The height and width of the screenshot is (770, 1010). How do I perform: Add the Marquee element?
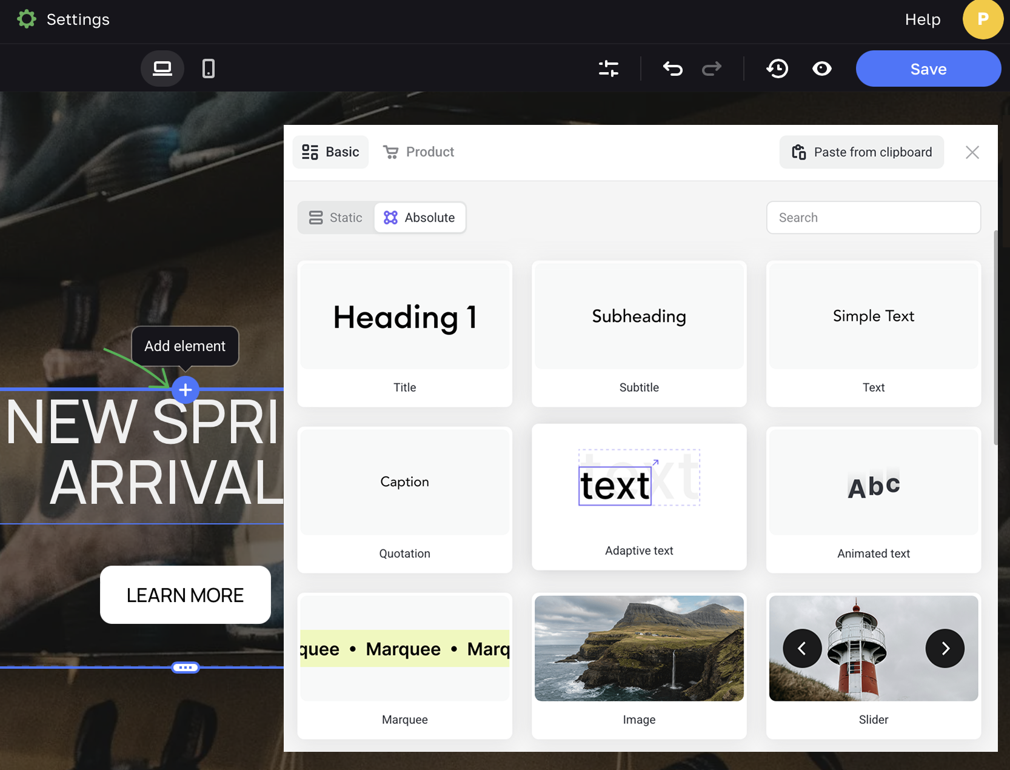(x=404, y=666)
